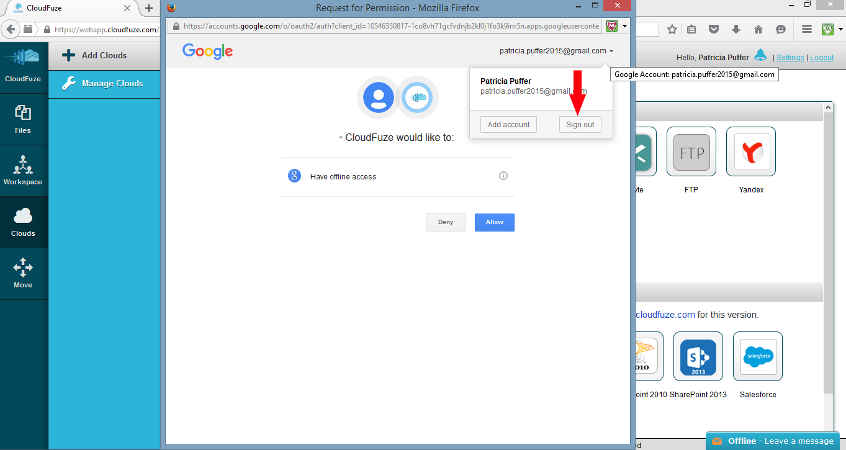Click the Firefox icon in the popup title bar
This screenshot has width=846, height=450.
(x=172, y=7)
